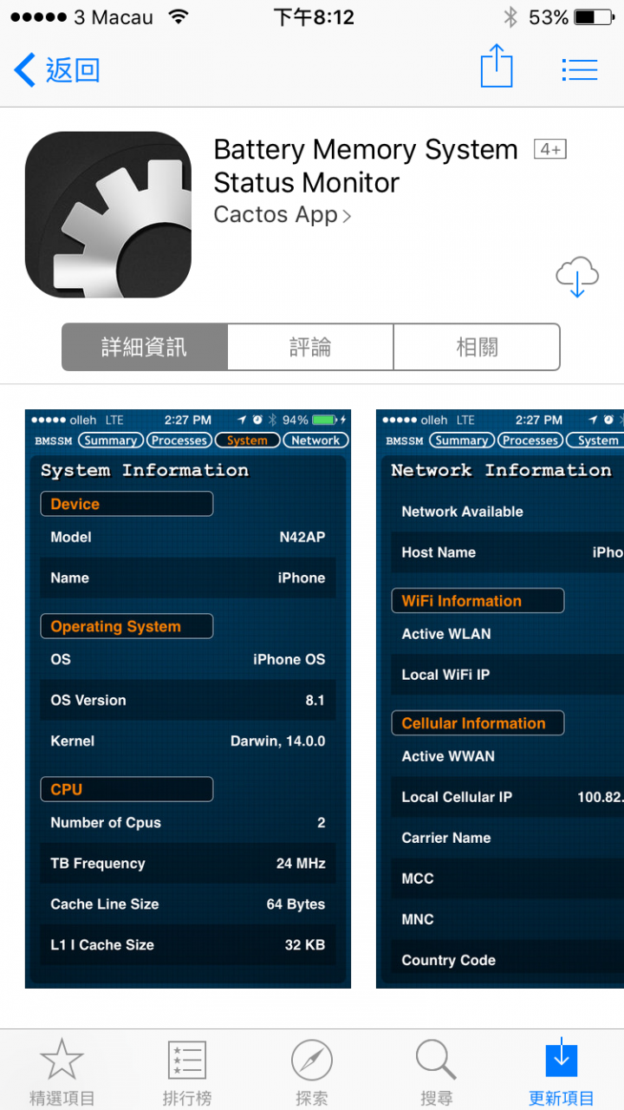Tap the Number of Cpus row
Screen dimensions: 624x1110
188,822
